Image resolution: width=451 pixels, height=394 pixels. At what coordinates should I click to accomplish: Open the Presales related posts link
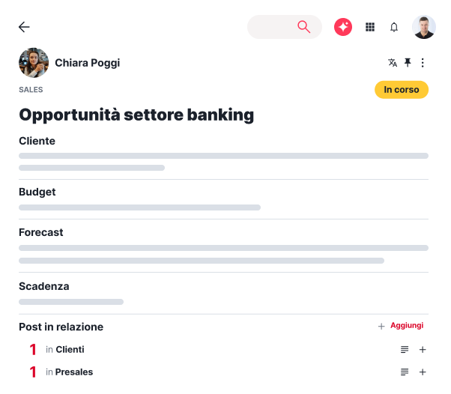(x=74, y=372)
